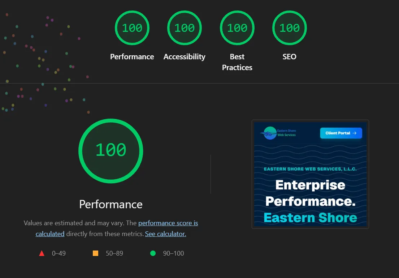Jump to the Best Practices label

click(237, 62)
